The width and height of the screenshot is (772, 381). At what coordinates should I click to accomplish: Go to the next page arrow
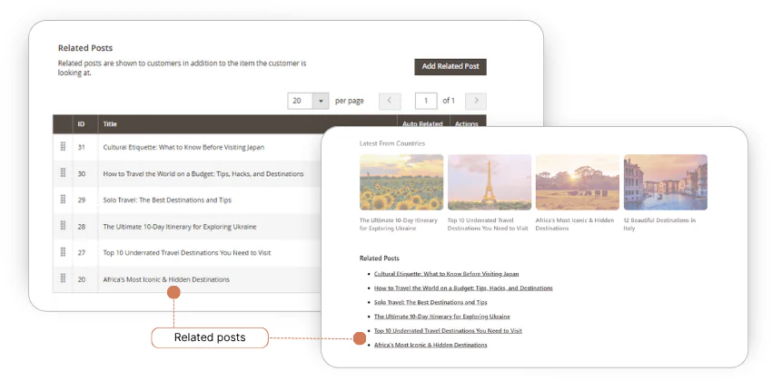tap(475, 101)
